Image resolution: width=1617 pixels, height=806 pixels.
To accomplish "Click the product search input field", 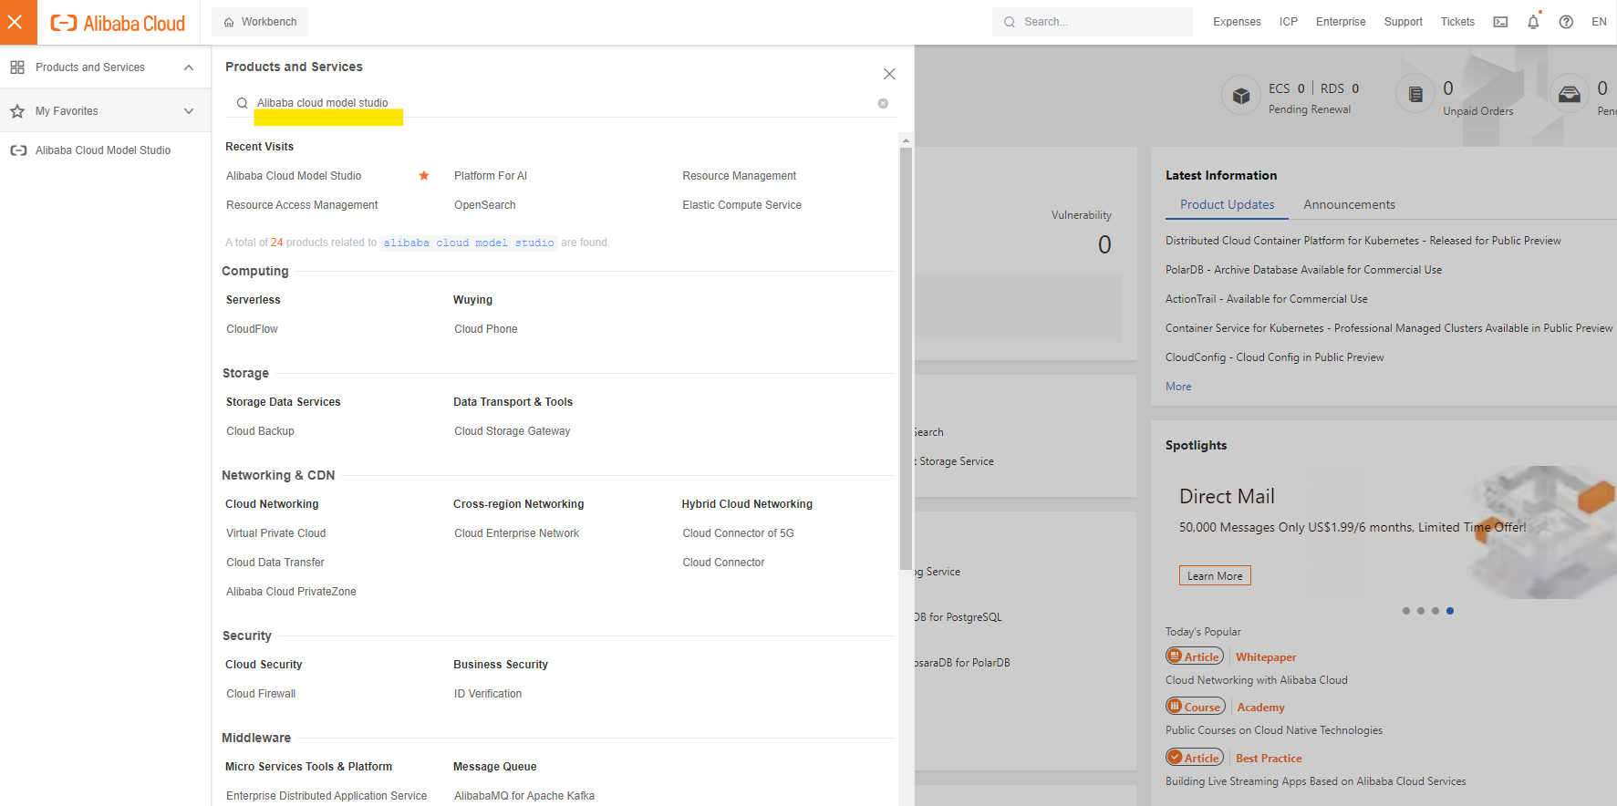I will 561,103.
